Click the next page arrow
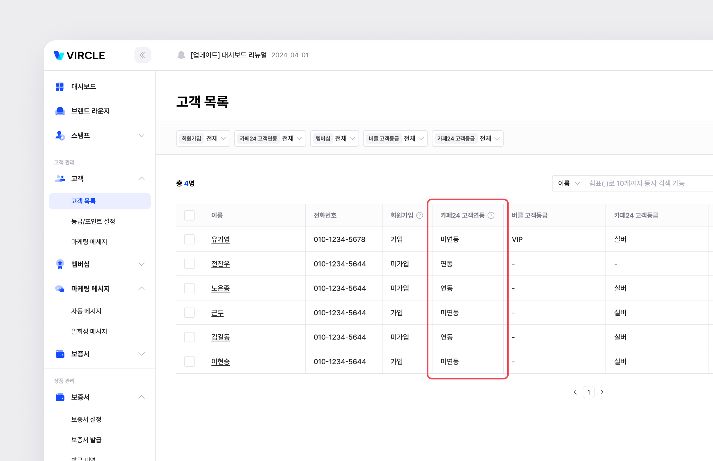 coord(602,392)
